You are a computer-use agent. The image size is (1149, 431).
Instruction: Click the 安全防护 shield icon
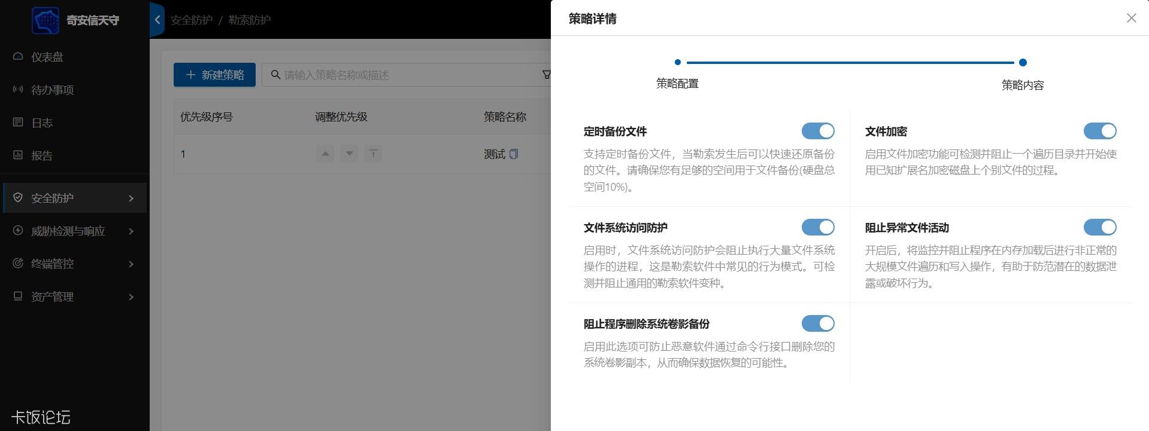click(x=18, y=197)
